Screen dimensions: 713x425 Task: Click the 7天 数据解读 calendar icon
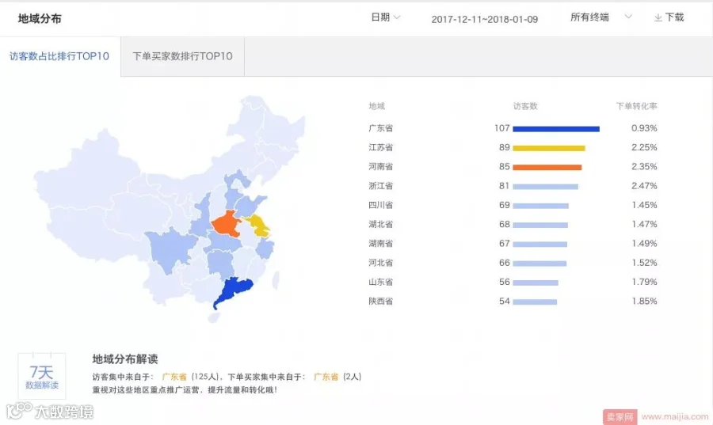(x=42, y=376)
